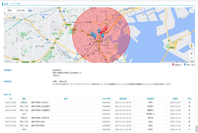Click flyer number 0006012

point(106,110)
